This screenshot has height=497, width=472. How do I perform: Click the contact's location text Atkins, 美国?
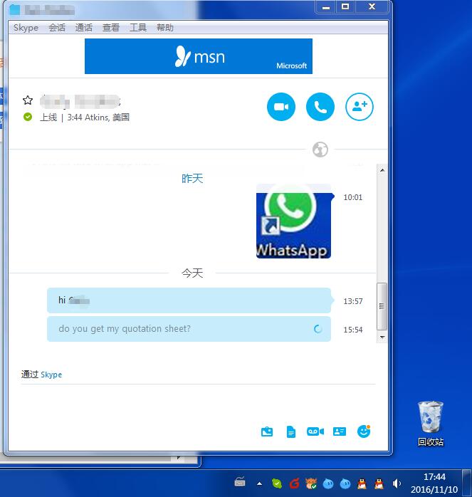pyautogui.click(x=107, y=117)
